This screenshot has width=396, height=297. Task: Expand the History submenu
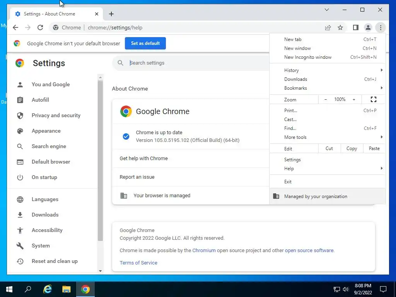click(327, 70)
